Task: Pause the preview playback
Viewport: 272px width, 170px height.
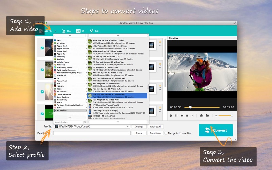Action: point(176,115)
